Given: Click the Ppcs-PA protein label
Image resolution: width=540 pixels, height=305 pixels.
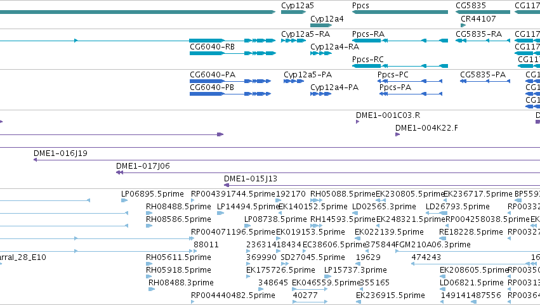Looking at the screenshot, I should (x=395, y=88).
